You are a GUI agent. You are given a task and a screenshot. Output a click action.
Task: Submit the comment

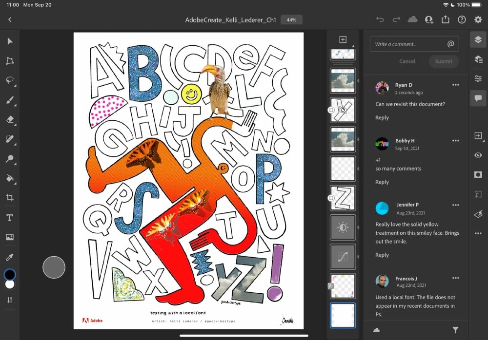click(x=443, y=61)
